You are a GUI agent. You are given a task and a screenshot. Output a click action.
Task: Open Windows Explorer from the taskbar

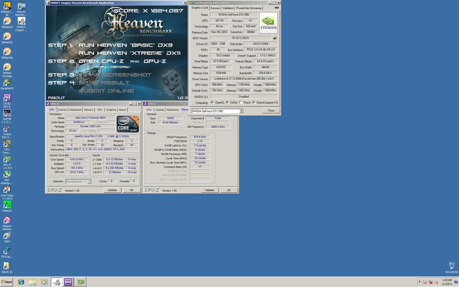32,282
